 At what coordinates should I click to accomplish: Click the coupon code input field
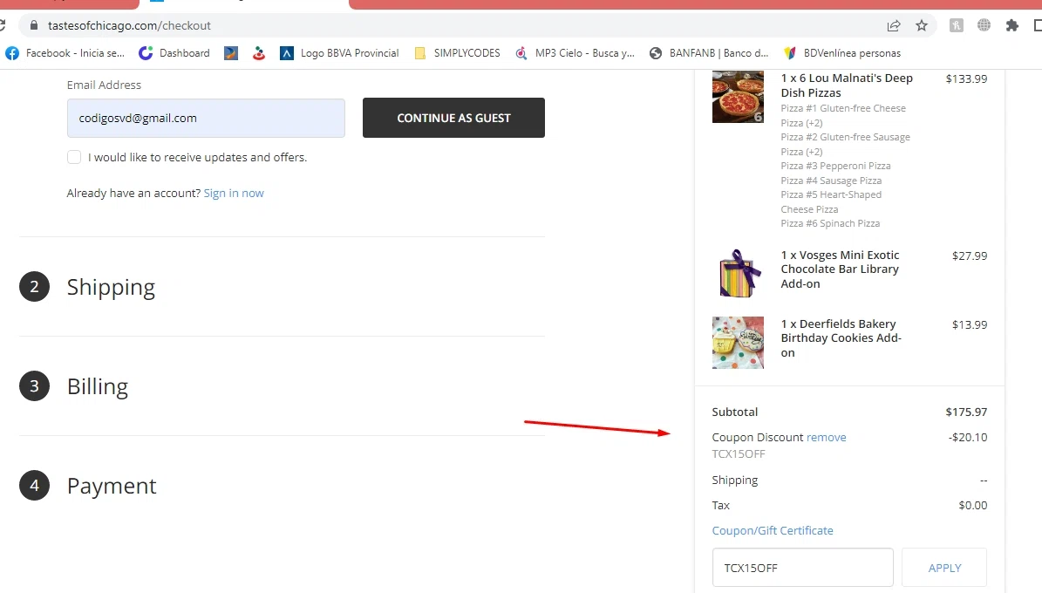803,568
